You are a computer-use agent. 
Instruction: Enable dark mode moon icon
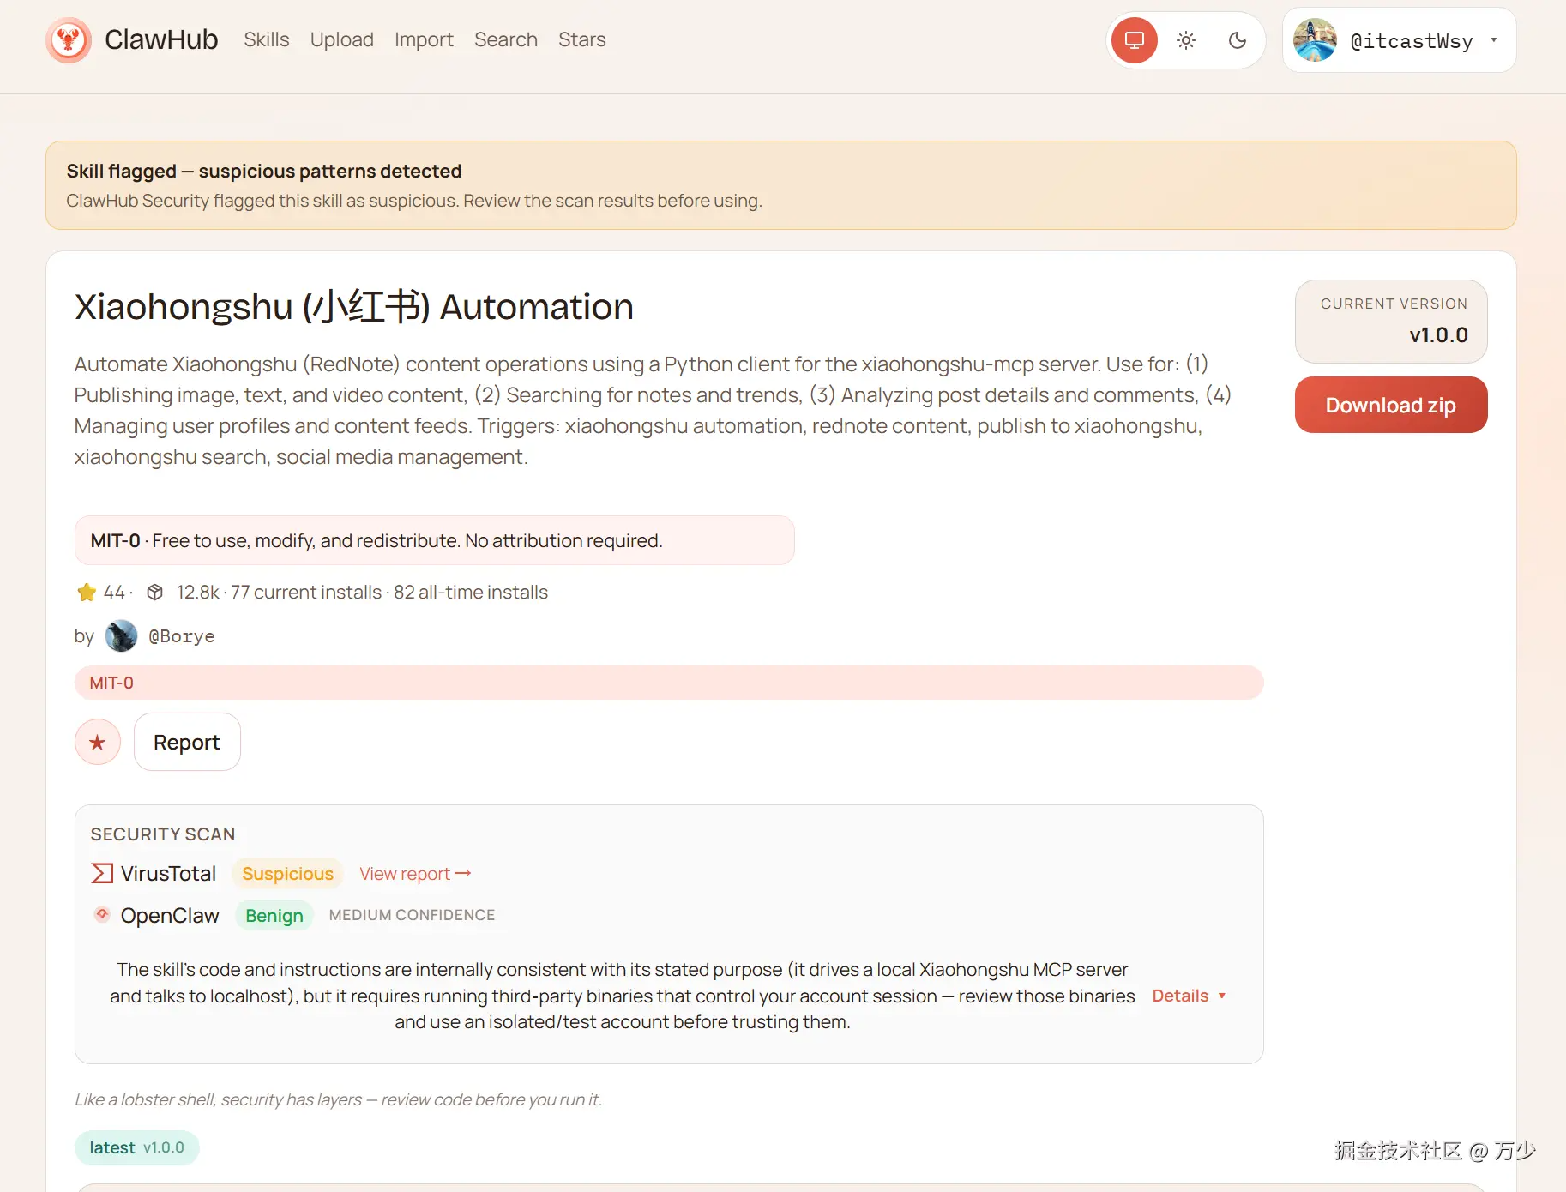(1237, 40)
